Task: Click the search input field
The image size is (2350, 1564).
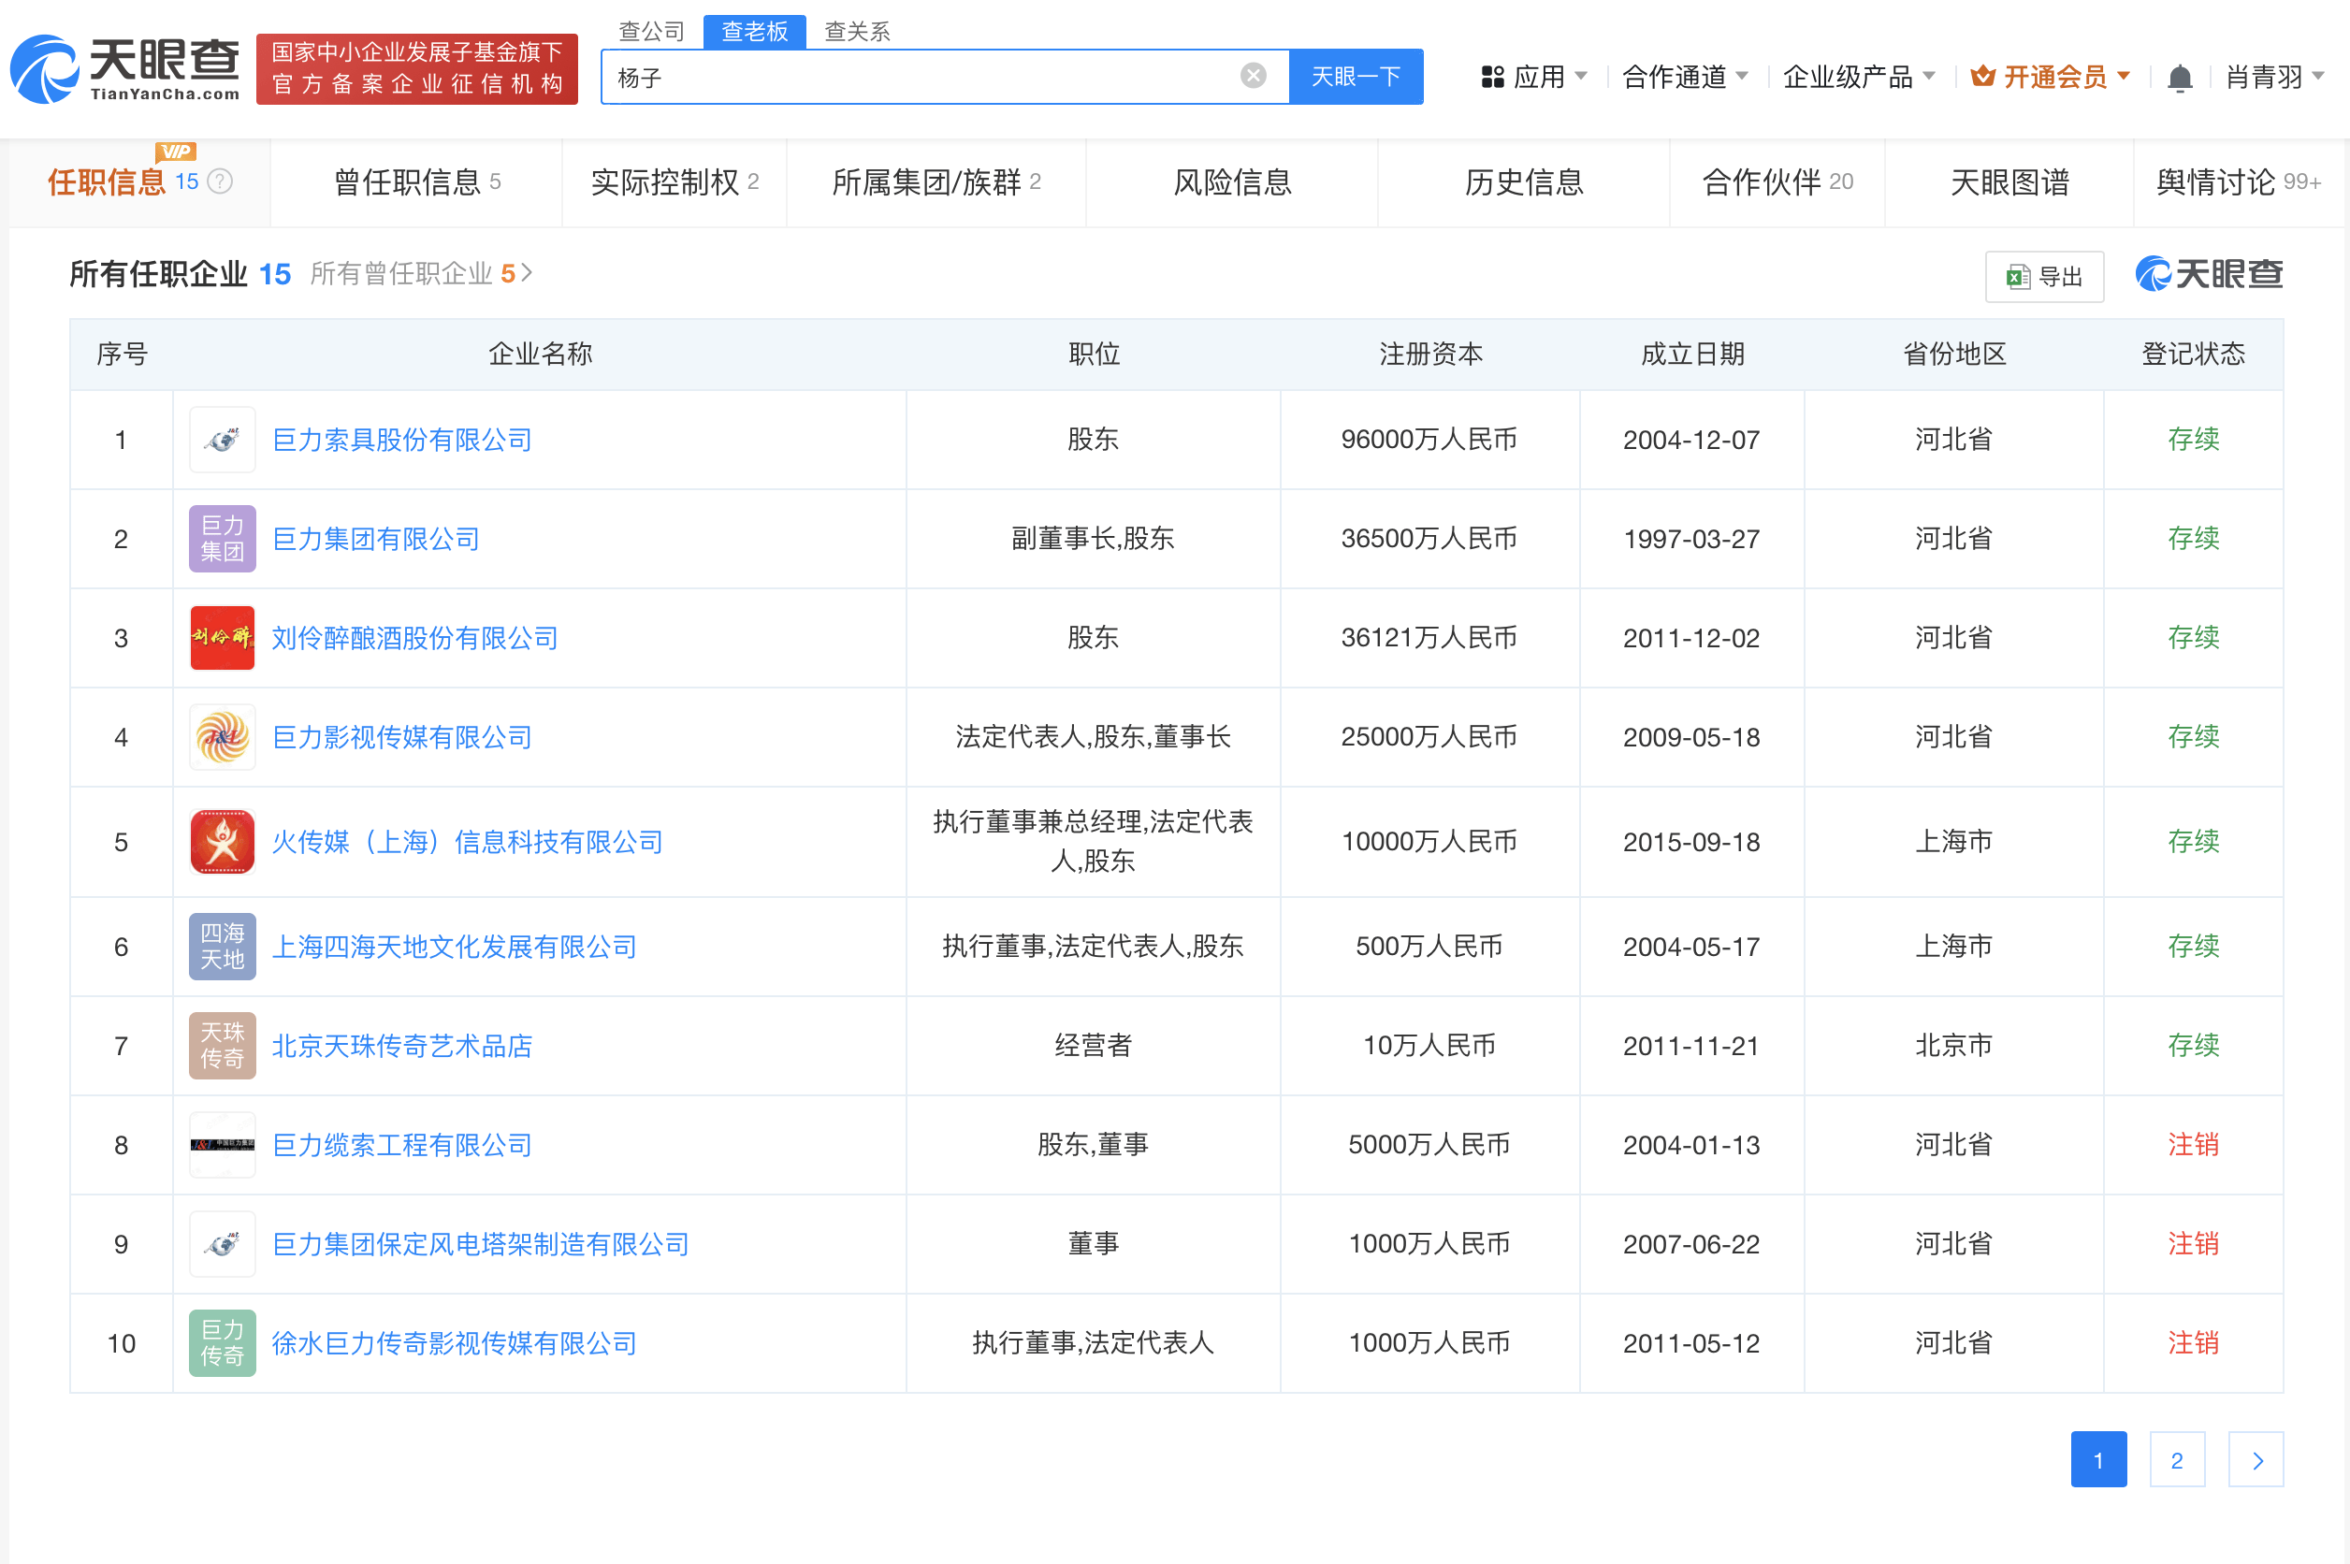Action: 918,77
